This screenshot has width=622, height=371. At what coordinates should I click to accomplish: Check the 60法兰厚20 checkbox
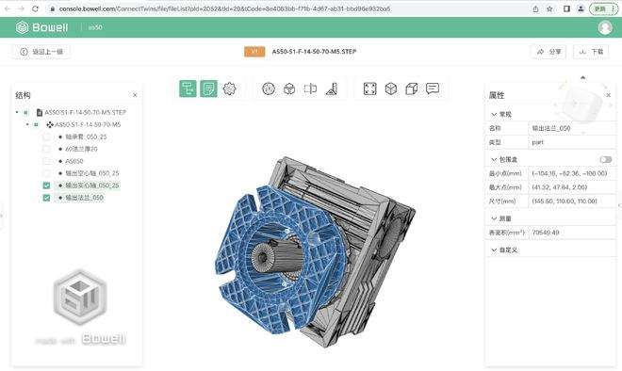(x=46, y=149)
